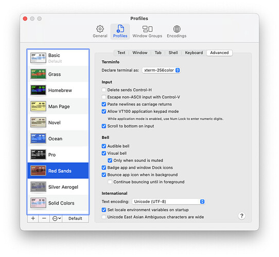279x257 pixels.
Task: Select the Homebrew profile thumbnail
Action: pos(38,90)
